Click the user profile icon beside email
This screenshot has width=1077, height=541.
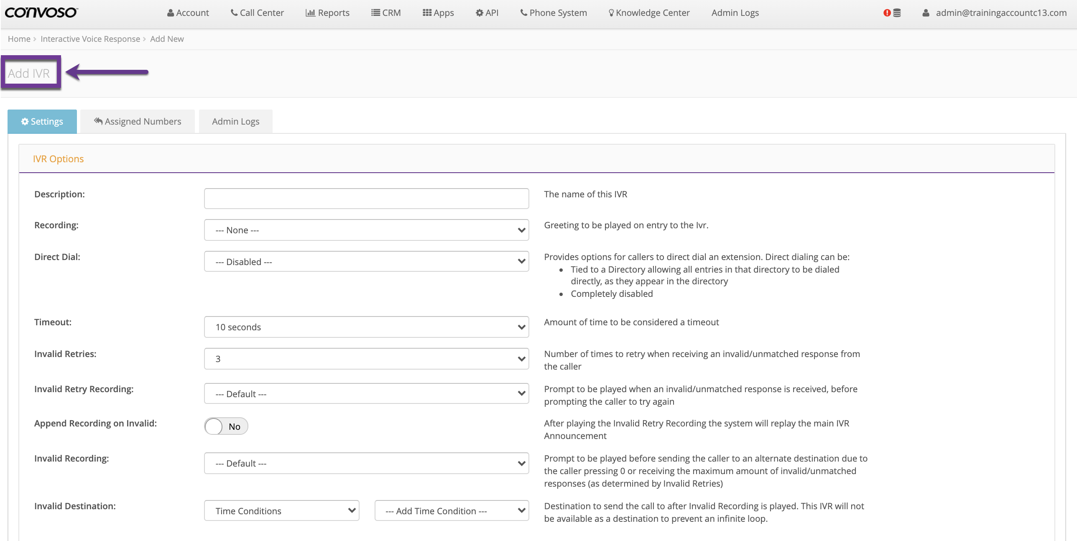pyautogui.click(x=926, y=13)
